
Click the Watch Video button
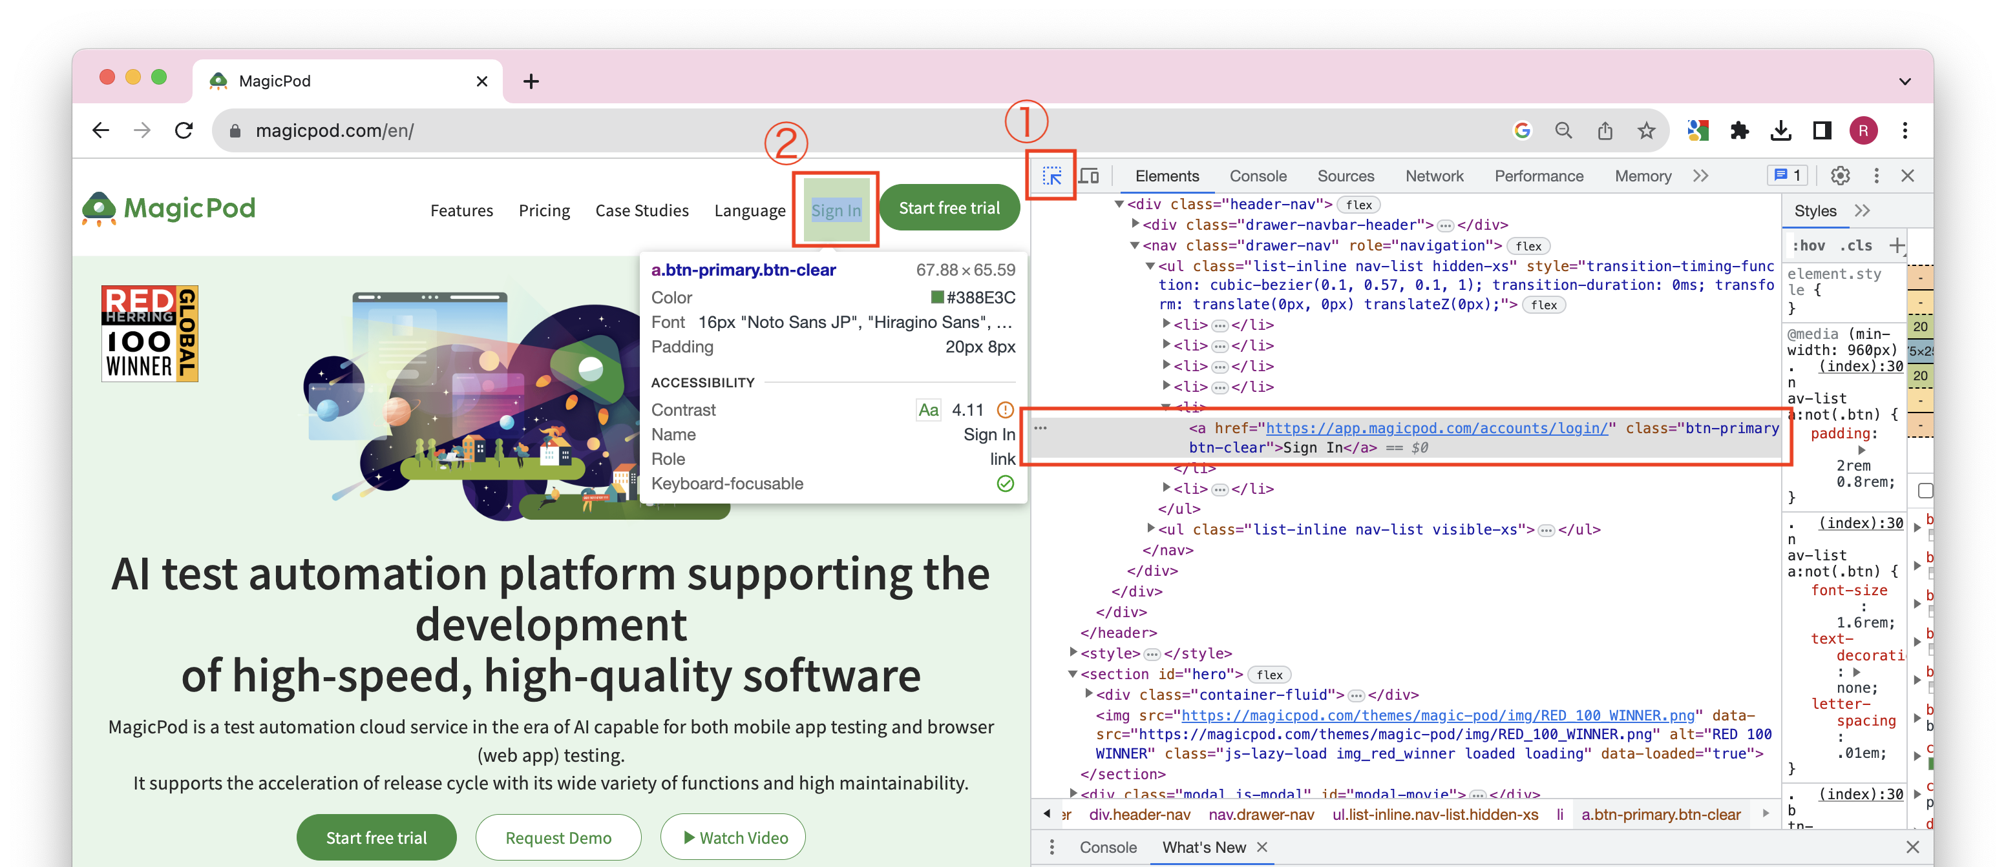(734, 837)
